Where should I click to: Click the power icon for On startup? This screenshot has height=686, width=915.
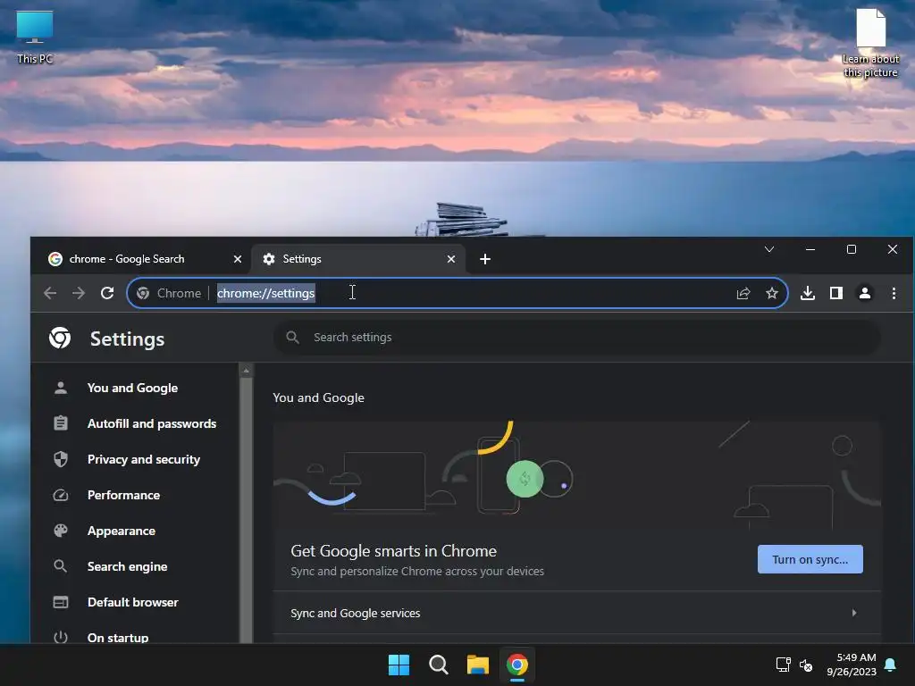(x=61, y=637)
